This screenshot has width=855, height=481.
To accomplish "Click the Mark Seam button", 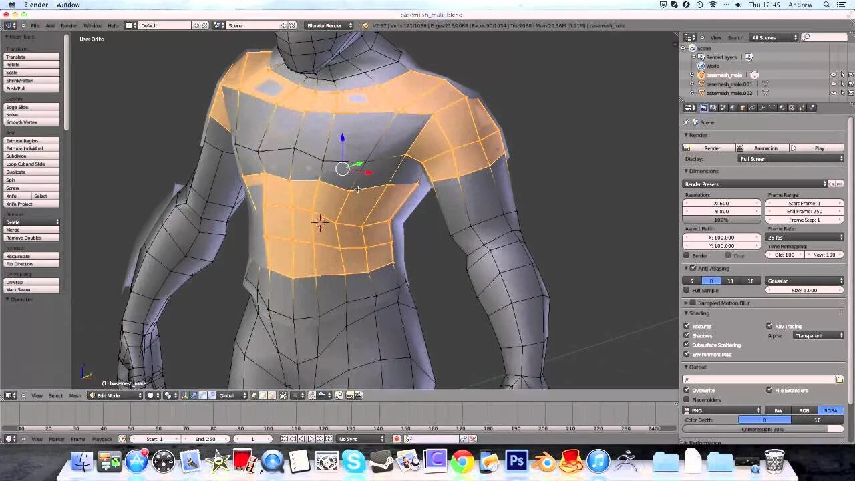I will [32, 289].
